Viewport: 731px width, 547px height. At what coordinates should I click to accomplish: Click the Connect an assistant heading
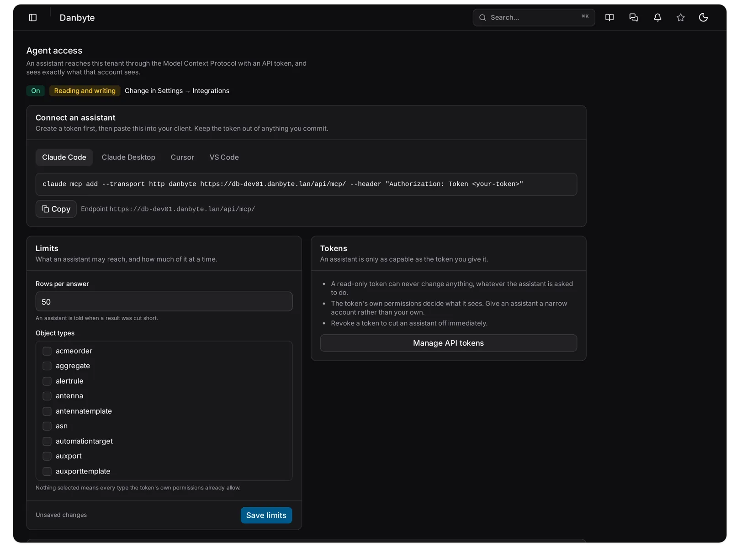[x=75, y=118]
